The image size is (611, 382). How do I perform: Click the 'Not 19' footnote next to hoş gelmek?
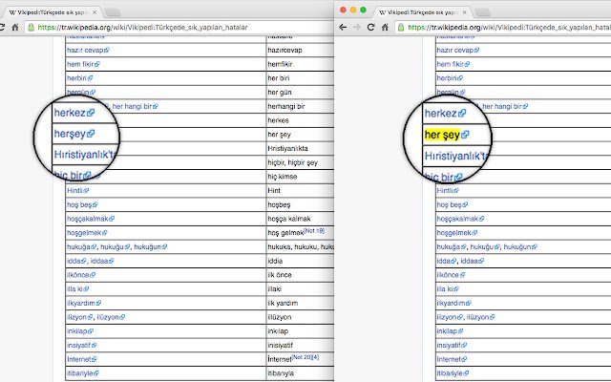[x=314, y=231]
